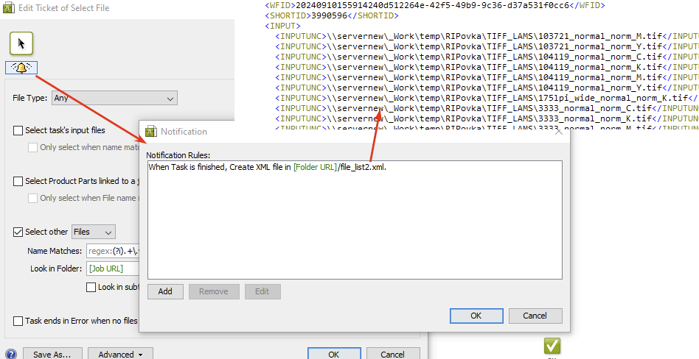
Task: Click the 104119_normal_norm_C.tif XML line
Action: [487, 57]
